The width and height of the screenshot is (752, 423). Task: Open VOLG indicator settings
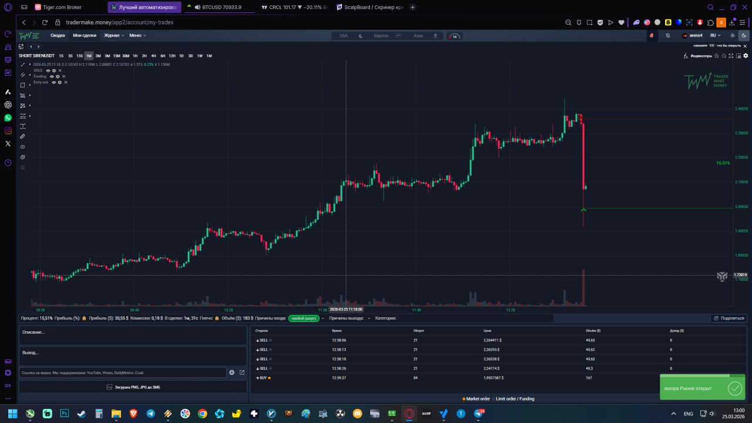coord(54,70)
